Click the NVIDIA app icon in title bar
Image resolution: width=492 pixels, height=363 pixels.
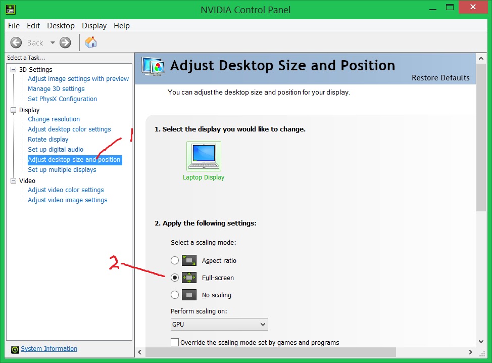point(11,9)
